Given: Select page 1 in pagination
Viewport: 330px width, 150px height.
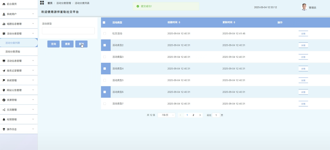Looking at the screenshot, I should [x=187, y=115].
